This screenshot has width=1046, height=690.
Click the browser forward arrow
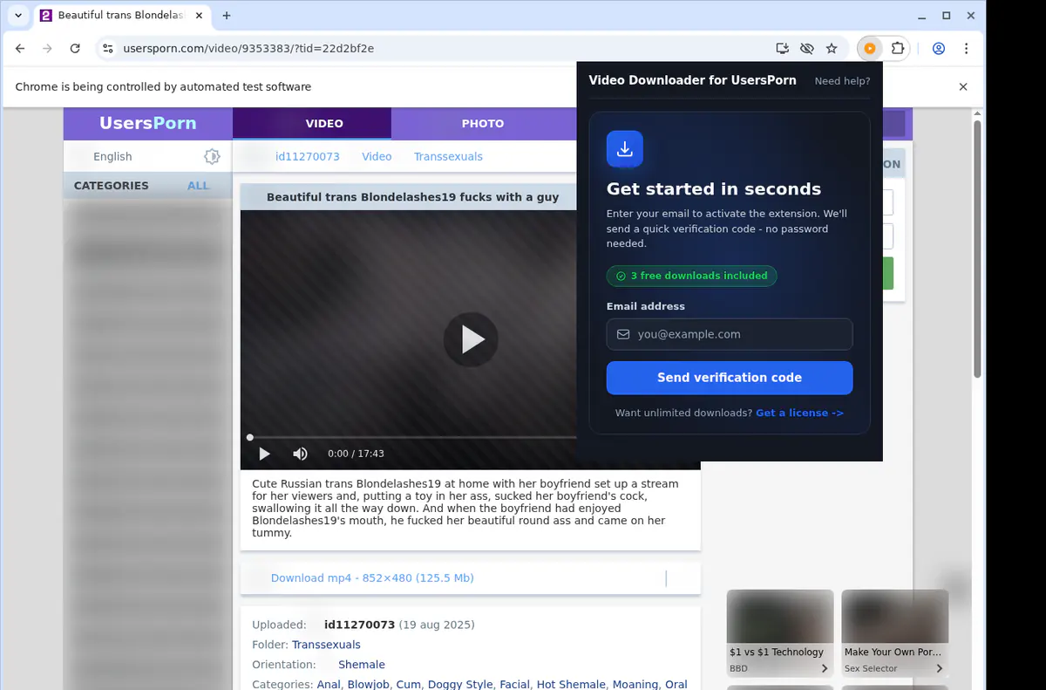(x=47, y=49)
